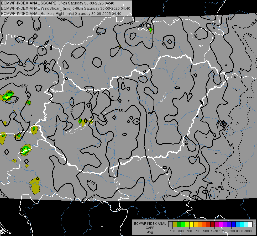The height and width of the screenshot is (236, 257).
Task: Click the 12.5 dashed contour label
Action: (253, 22)
